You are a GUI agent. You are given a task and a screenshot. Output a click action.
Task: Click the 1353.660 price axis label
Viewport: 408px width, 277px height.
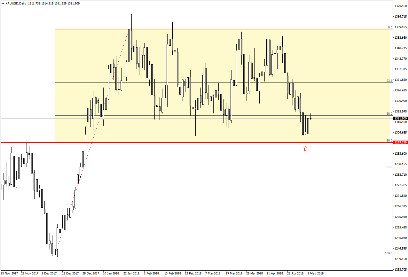401,38
